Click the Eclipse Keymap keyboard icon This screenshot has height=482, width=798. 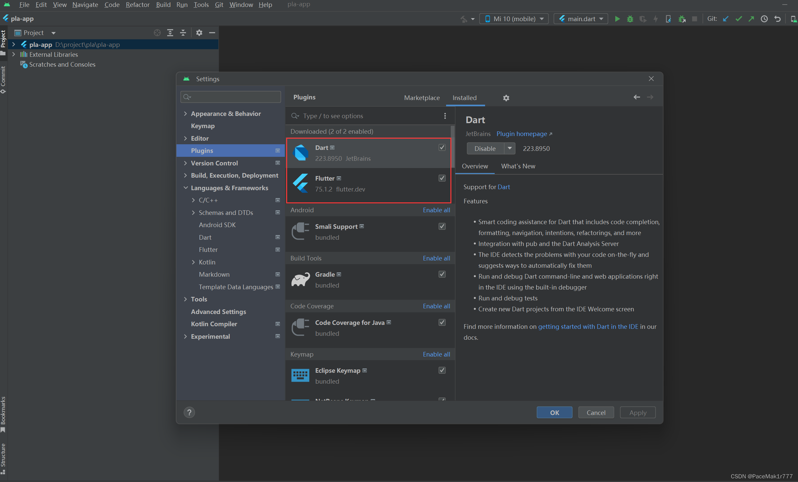click(300, 375)
